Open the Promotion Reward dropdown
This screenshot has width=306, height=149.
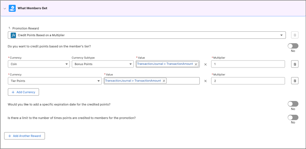[x=147, y=35]
